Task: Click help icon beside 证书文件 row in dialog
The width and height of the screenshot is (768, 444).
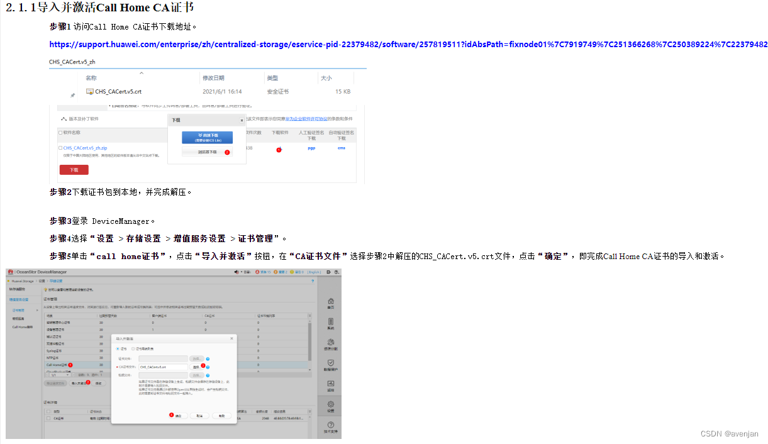Action: 208,358
